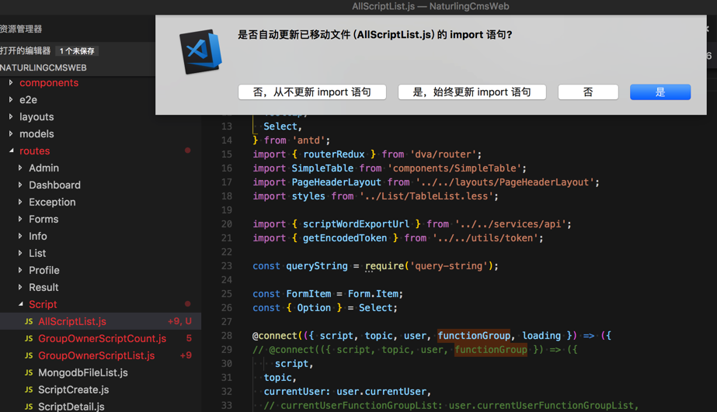Click the +9, U status on AllScriptList.js
This screenshot has height=412, width=717.
tap(179, 321)
